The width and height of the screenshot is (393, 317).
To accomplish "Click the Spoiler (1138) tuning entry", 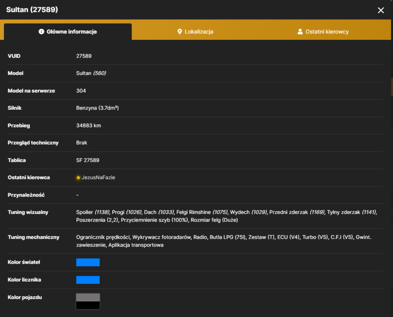I will (x=93, y=212).
